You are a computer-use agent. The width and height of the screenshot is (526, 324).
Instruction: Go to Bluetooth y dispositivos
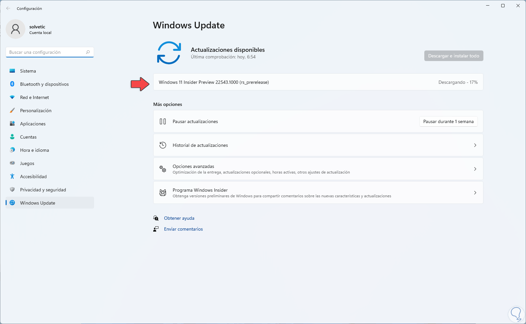click(x=50, y=84)
